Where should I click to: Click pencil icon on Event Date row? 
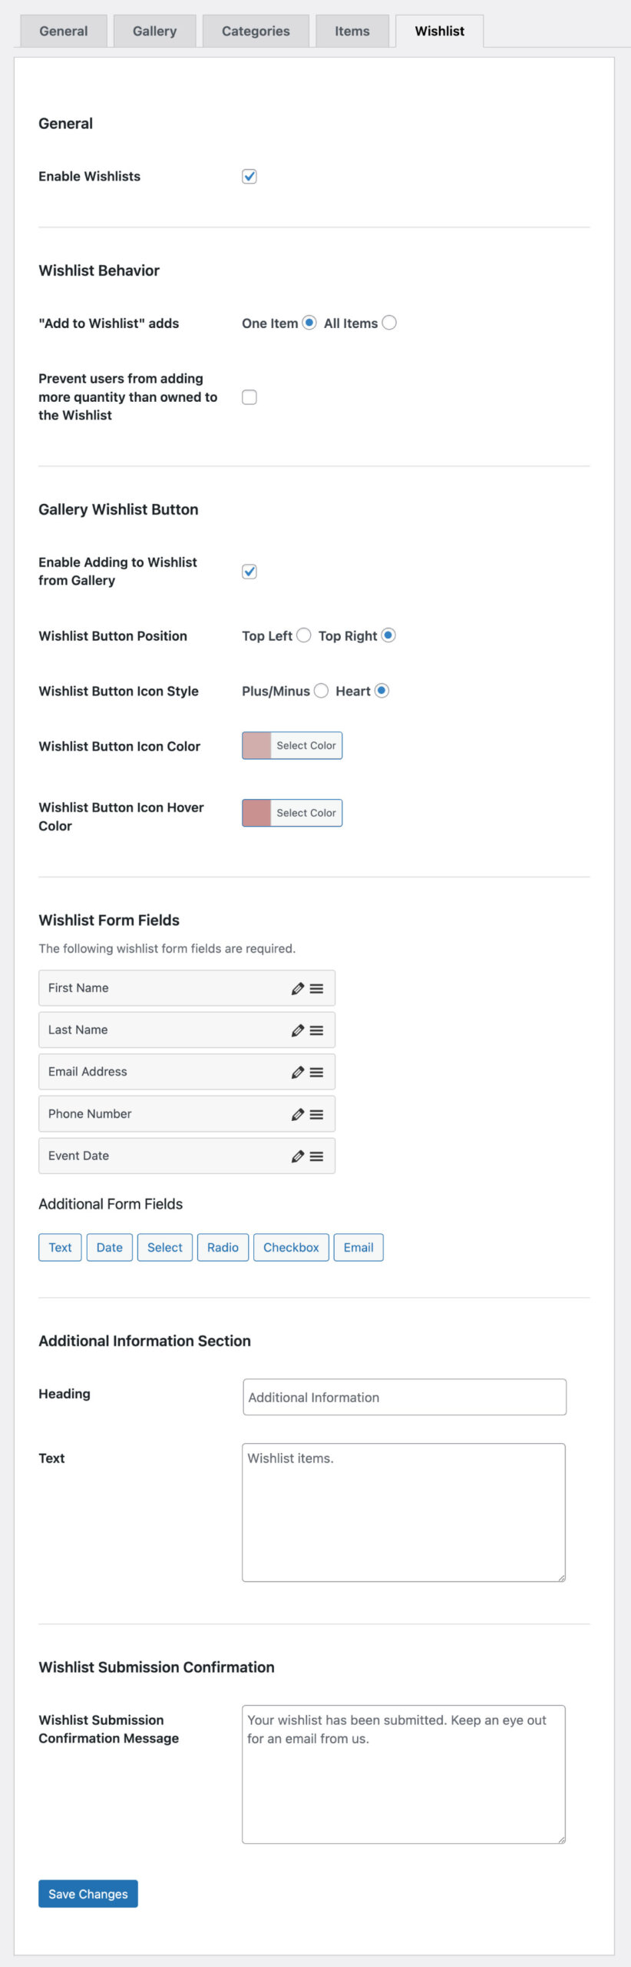(298, 1156)
